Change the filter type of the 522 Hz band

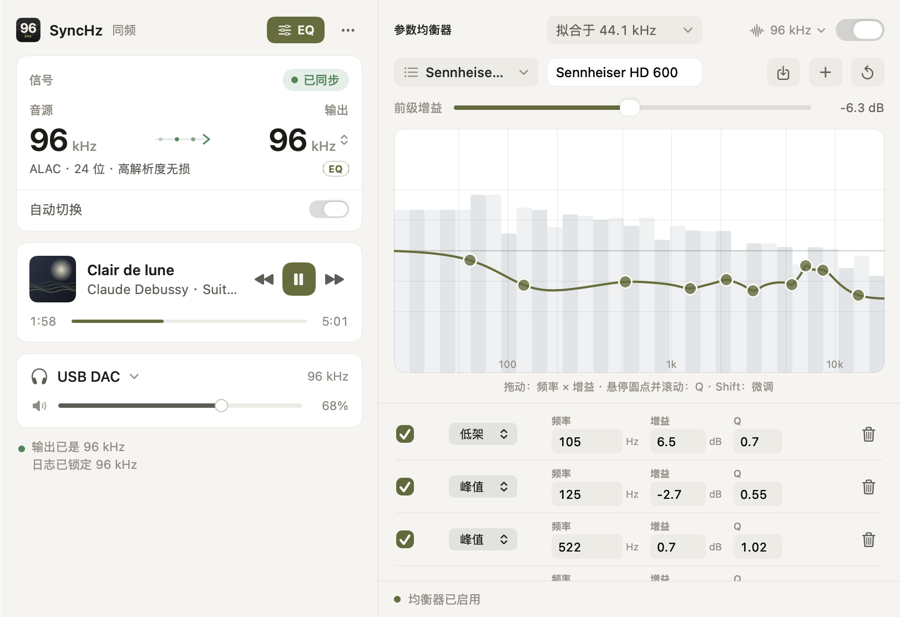(483, 539)
